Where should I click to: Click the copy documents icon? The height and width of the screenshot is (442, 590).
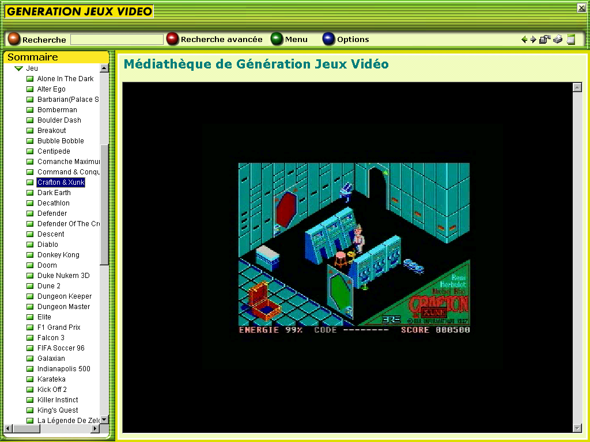(544, 40)
